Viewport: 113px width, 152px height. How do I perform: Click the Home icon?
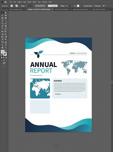tap(6, 2)
